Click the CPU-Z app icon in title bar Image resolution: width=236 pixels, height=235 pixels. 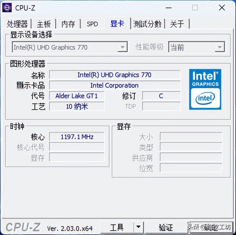(x=7, y=8)
